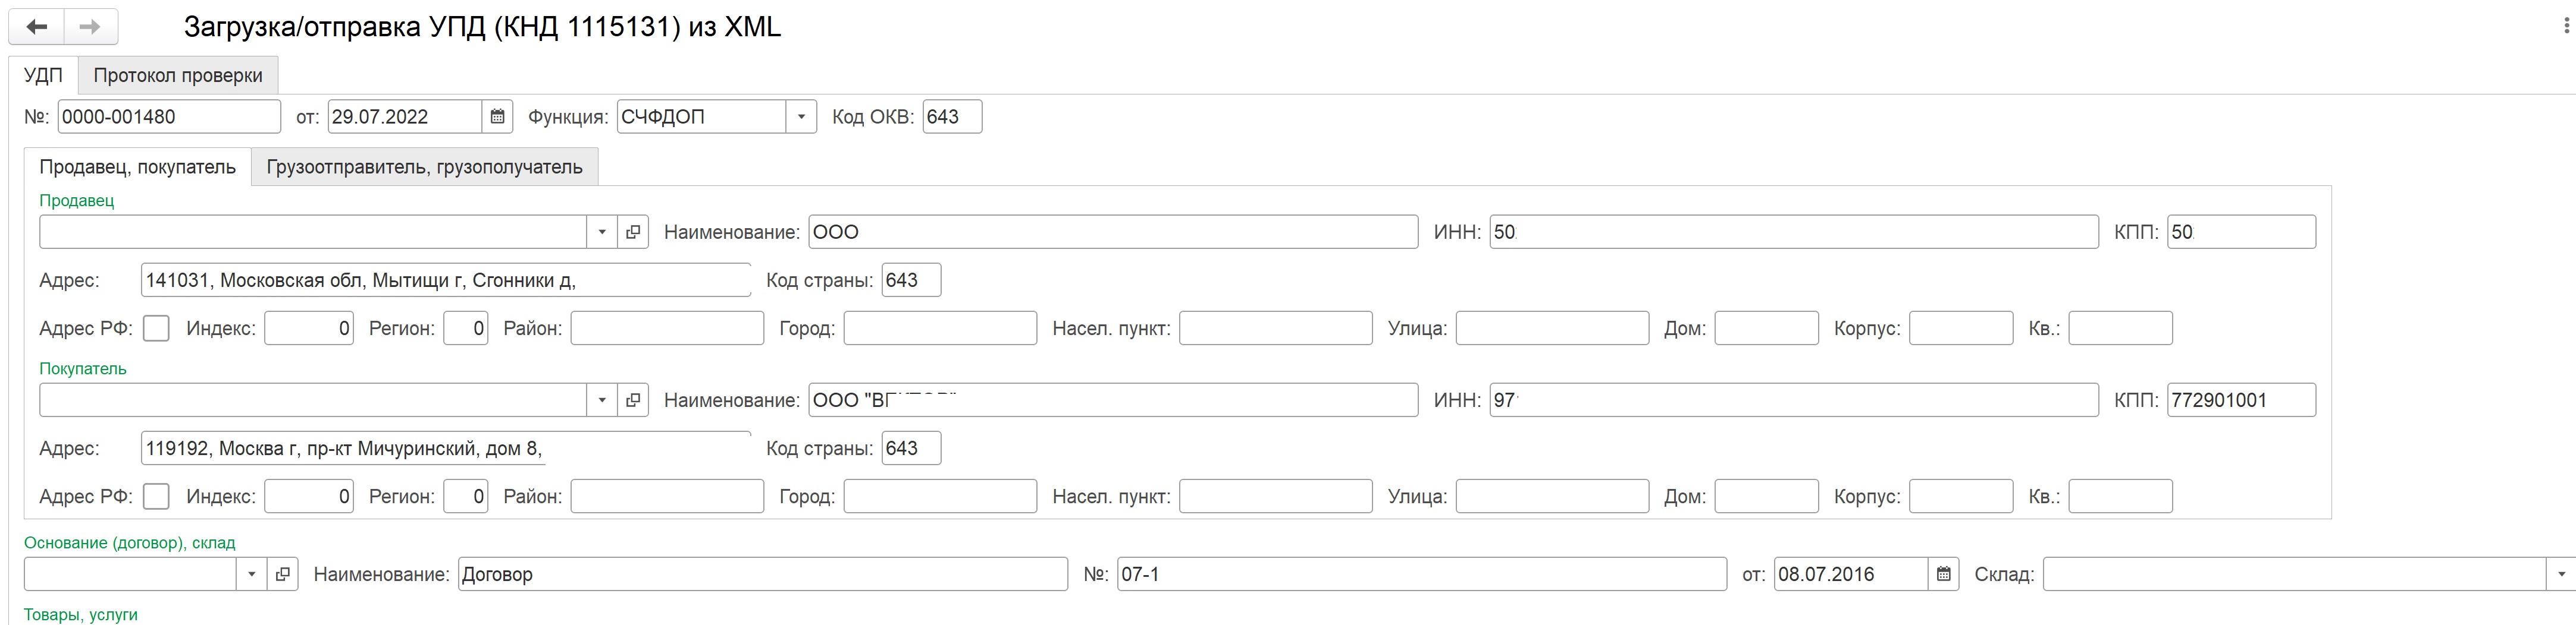This screenshot has width=2576, height=625.
Task: Go forward with the right arrow
Action: [x=91, y=27]
